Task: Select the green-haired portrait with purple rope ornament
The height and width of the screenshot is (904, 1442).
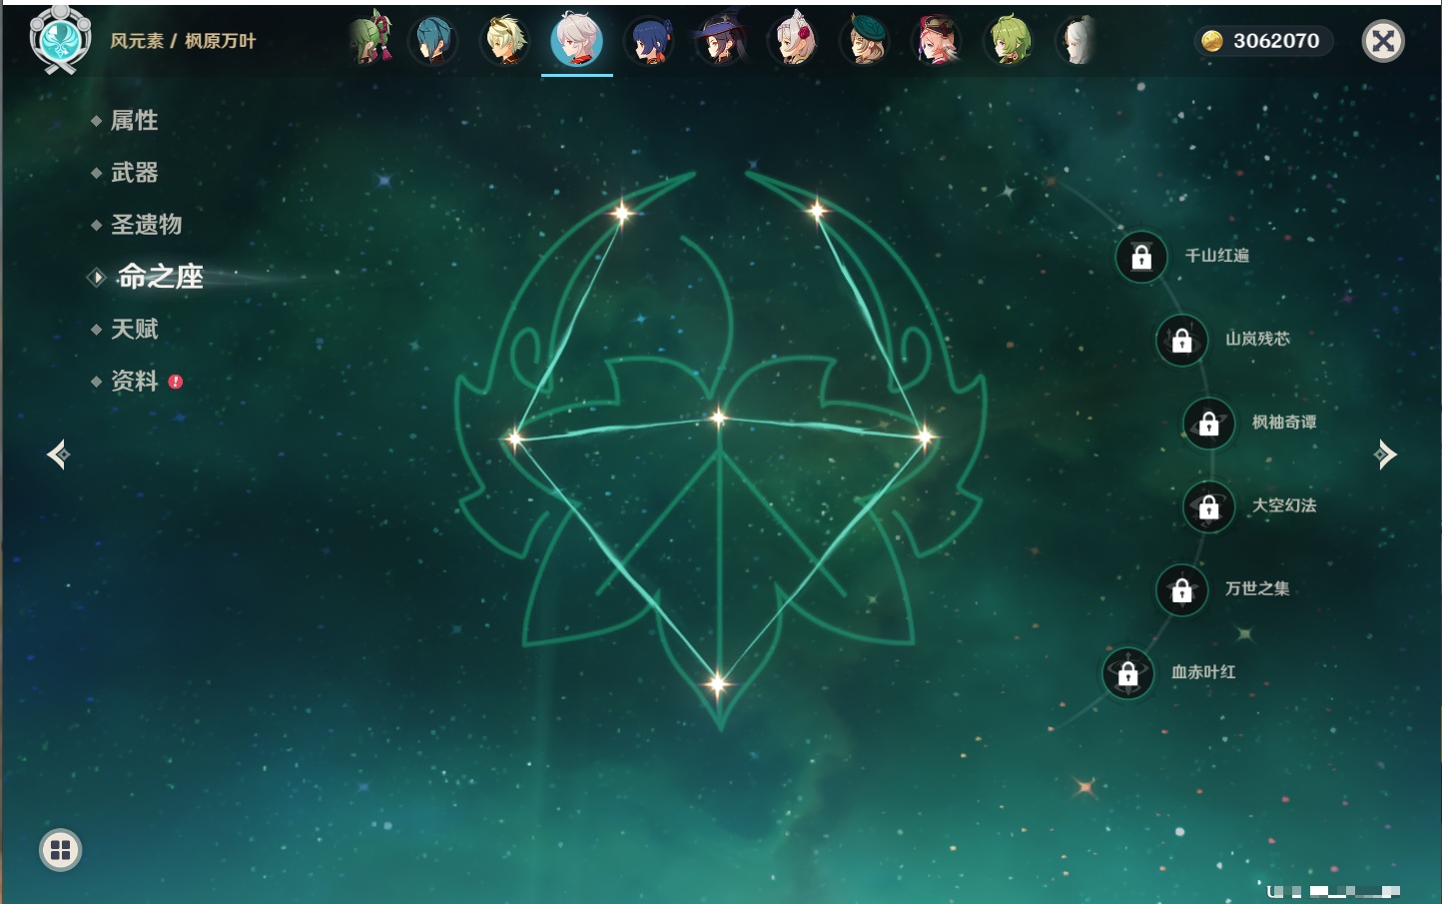Action: pos(369,39)
